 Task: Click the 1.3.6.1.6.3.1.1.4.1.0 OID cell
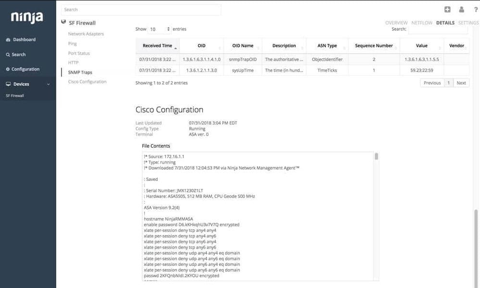[202, 59]
